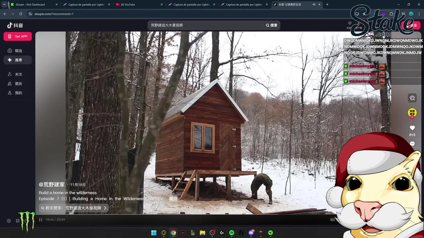The height and width of the screenshot is (238, 424).
Task: Open Logitech G HUB from the taskbar
Action: [222, 233]
